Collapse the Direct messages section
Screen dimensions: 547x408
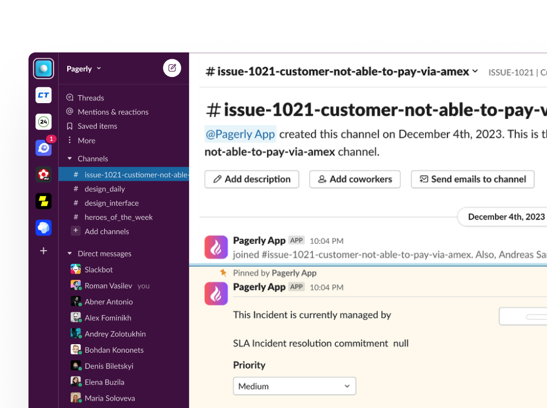coord(70,254)
